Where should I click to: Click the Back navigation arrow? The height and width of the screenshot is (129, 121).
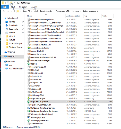(4, 11)
